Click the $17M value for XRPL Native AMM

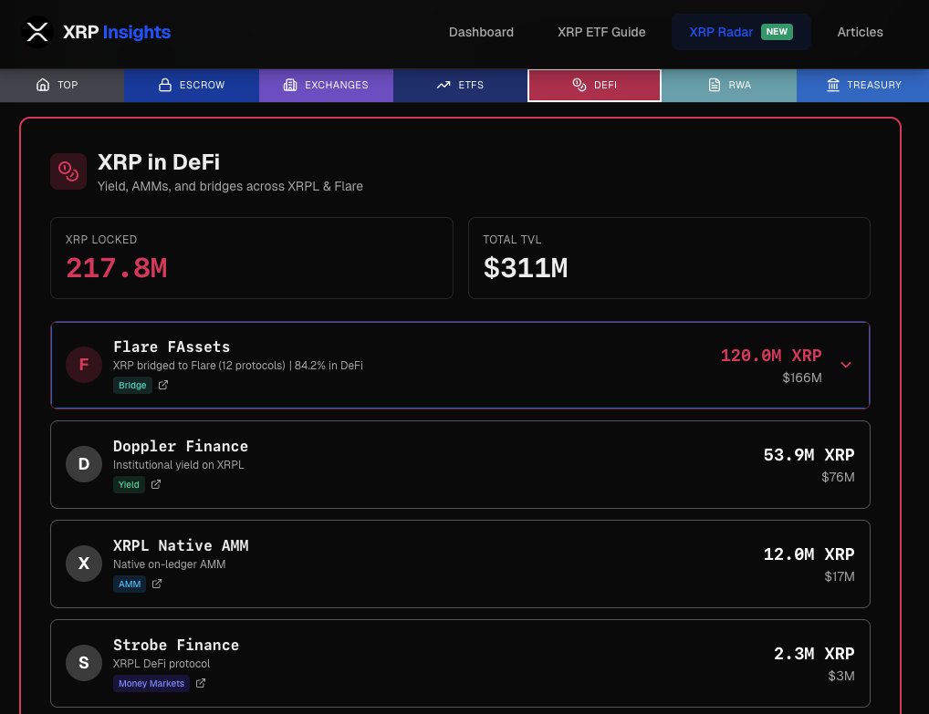(x=839, y=576)
